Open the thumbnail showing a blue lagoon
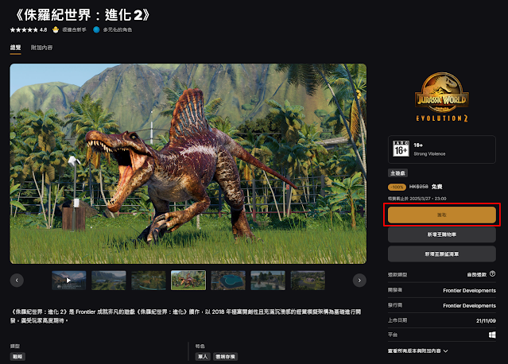The height and width of the screenshot is (364, 508). click(228, 280)
